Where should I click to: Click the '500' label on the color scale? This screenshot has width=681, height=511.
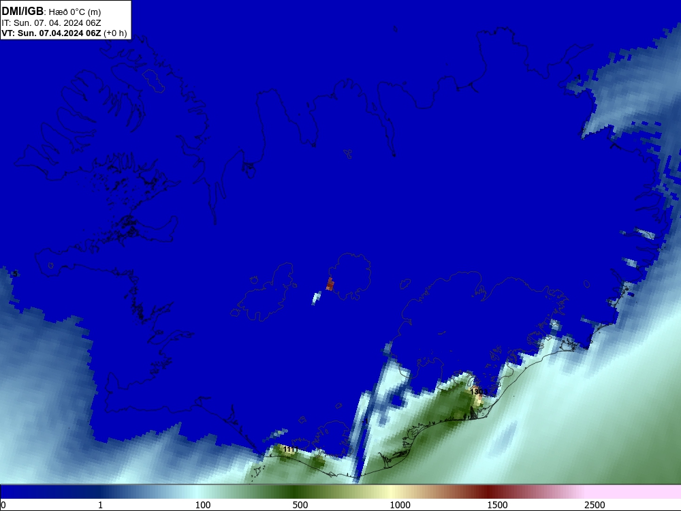point(300,505)
